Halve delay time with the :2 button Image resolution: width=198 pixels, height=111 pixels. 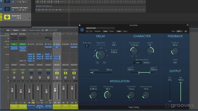pos(97,63)
